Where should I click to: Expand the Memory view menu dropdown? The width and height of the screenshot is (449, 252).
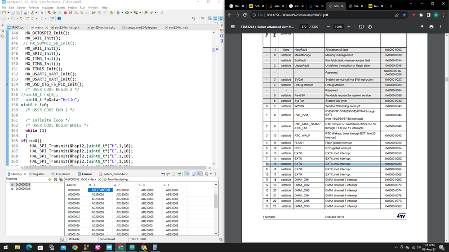(211, 174)
